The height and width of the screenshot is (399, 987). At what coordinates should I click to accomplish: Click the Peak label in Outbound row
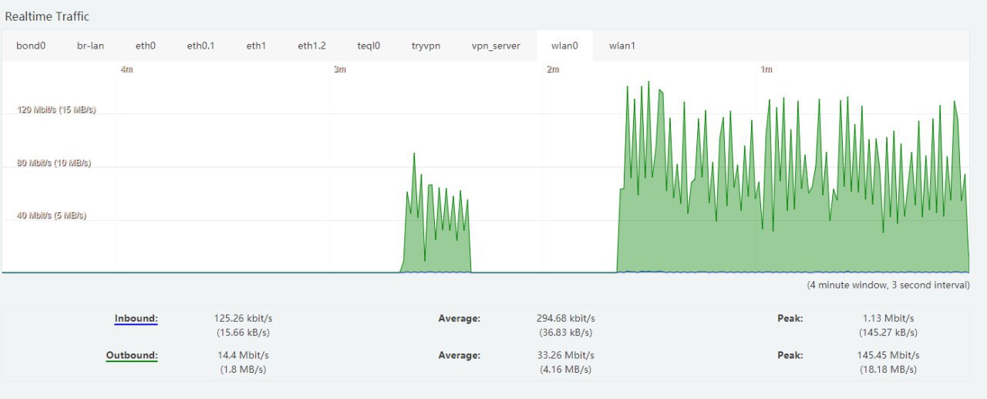(x=790, y=355)
